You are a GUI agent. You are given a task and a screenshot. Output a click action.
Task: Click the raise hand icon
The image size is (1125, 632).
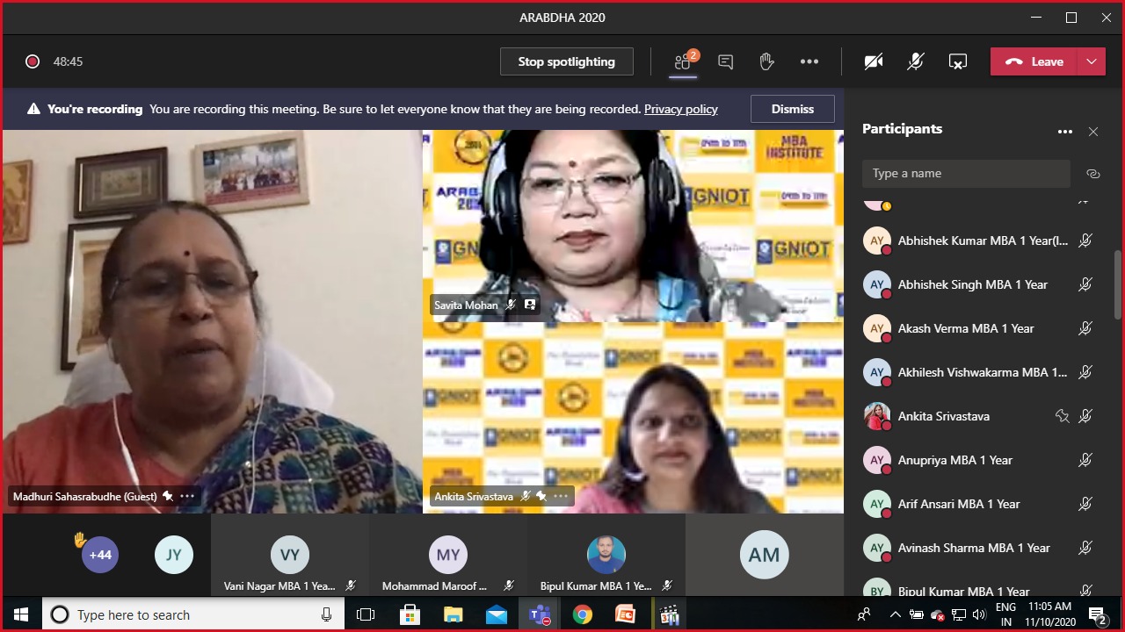tap(766, 61)
